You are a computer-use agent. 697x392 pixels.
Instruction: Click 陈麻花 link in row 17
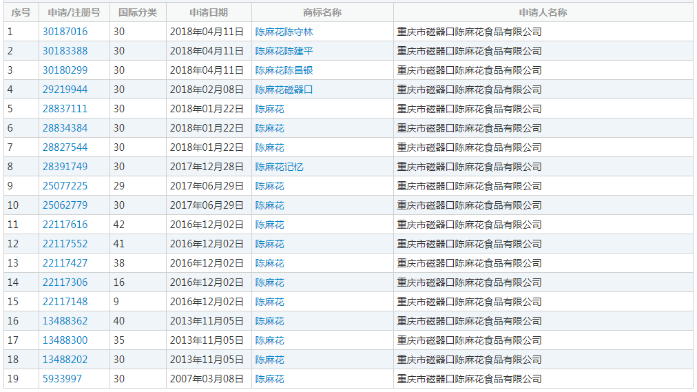tap(269, 340)
